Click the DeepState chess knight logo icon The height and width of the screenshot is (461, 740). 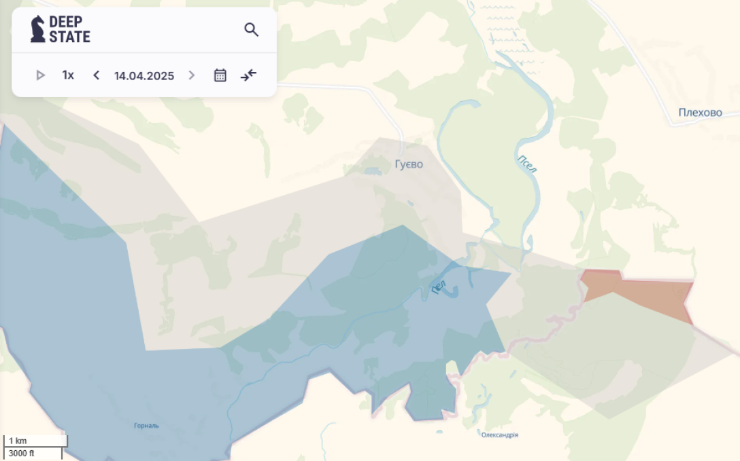pyautogui.click(x=38, y=29)
